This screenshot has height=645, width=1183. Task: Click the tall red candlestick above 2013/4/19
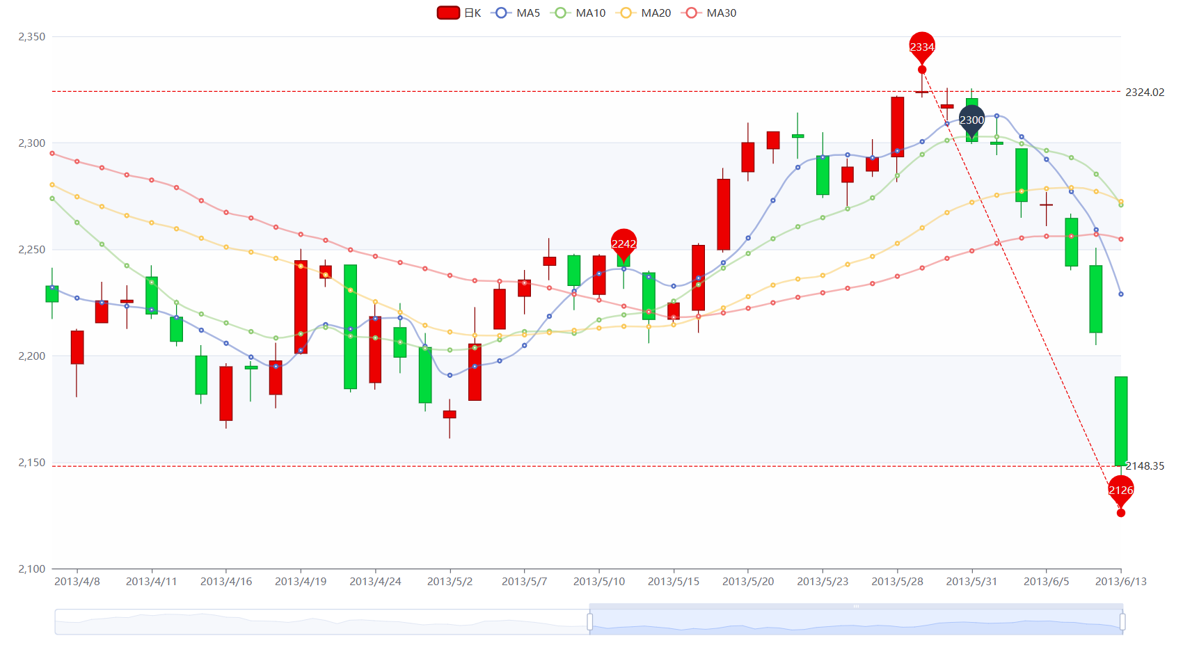point(301,307)
